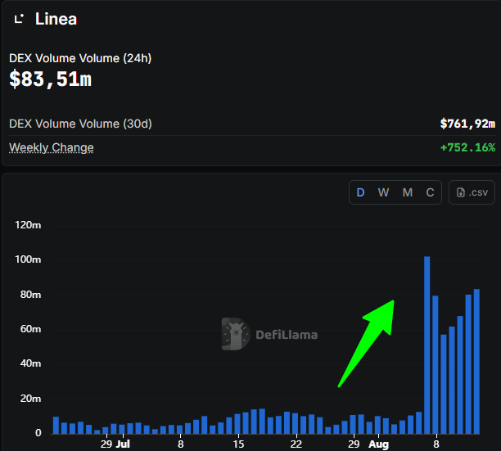This screenshot has width=501, height=451.
Task: Click the Linea title text
Action: (x=56, y=19)
